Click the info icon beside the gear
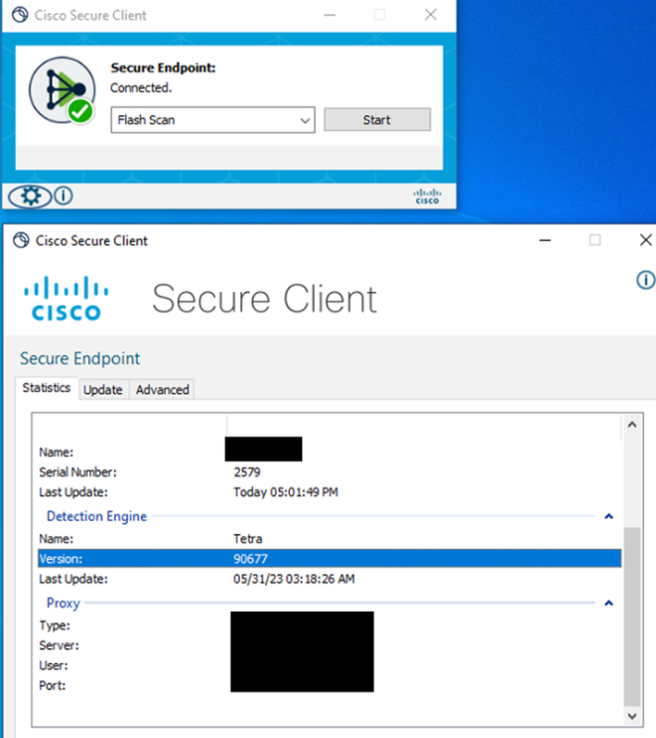 [x=63, y=196]
